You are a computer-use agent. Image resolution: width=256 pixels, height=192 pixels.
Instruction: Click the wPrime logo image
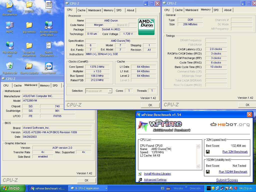[164, 126]
